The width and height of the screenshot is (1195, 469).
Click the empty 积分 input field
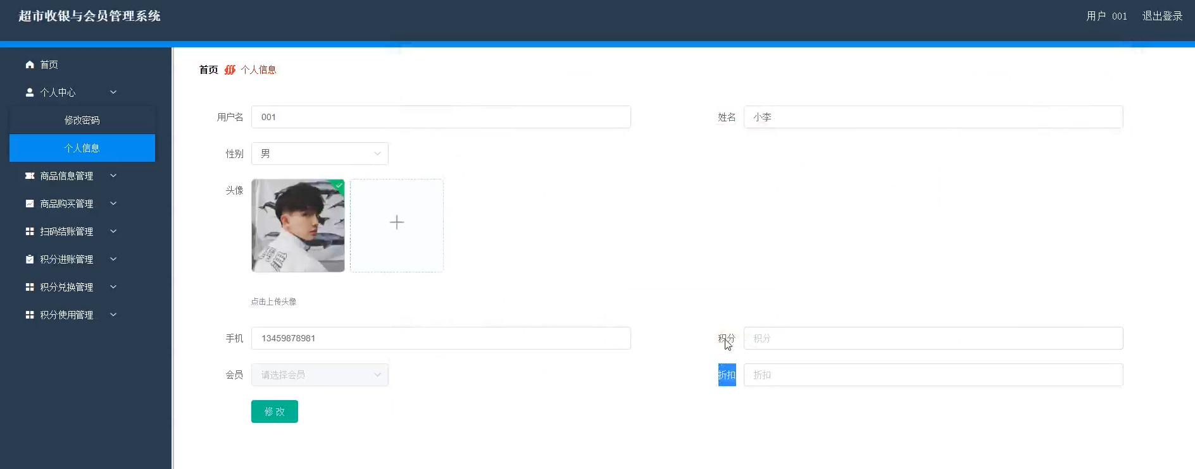[934, 338]
